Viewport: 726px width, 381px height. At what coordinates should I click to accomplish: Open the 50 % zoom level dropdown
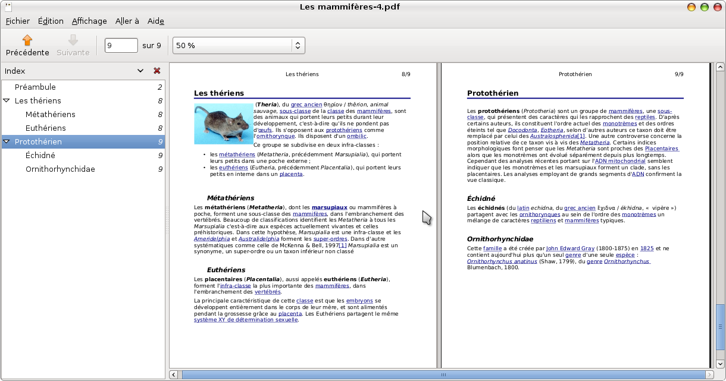point(239,45)
